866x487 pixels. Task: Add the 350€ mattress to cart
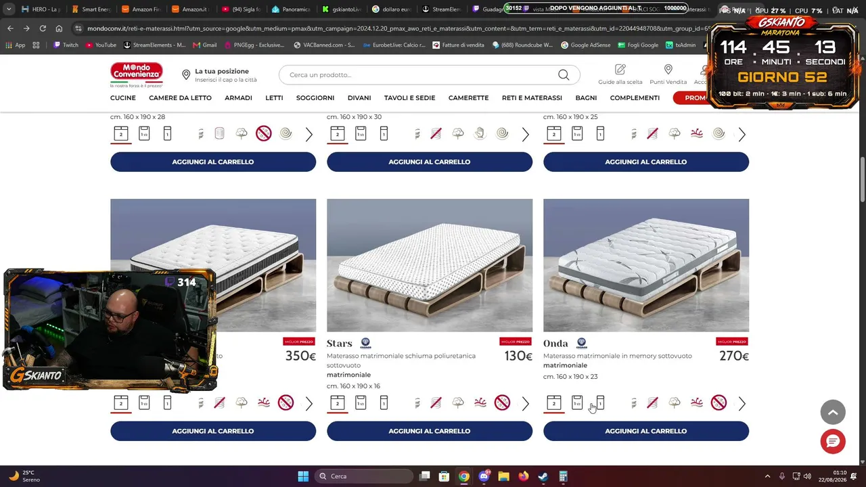point(213,431)
